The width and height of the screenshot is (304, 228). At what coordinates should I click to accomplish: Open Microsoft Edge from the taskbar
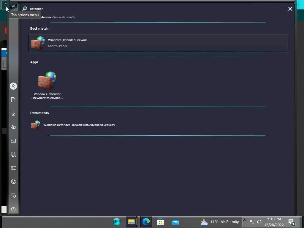[x=146, y=222]
